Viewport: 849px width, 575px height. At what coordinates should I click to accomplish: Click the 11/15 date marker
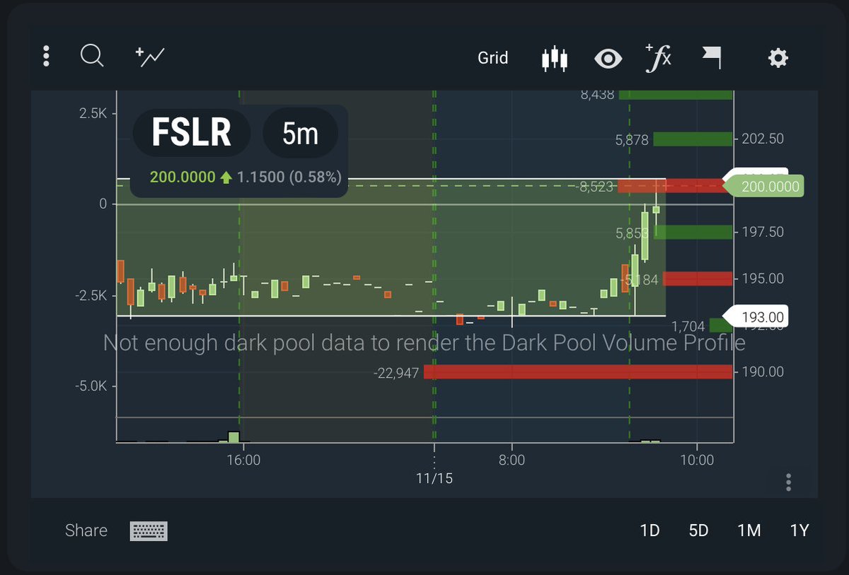click(434, 479)
